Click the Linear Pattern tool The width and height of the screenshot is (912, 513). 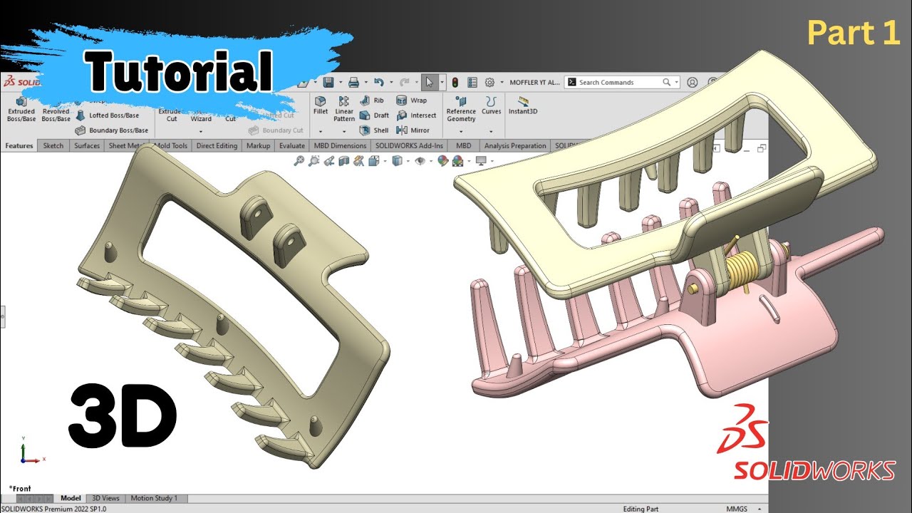click(x=344, y=108)
